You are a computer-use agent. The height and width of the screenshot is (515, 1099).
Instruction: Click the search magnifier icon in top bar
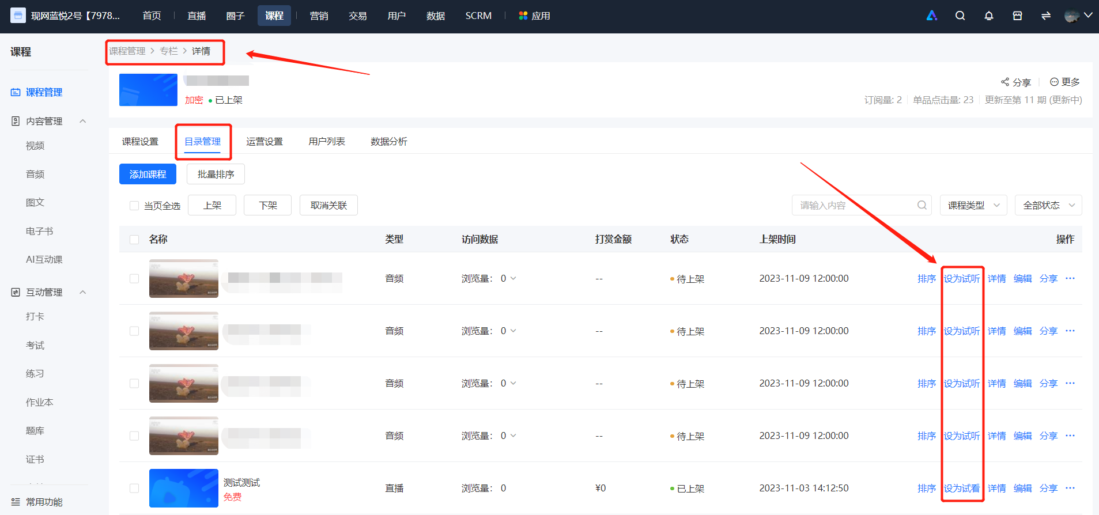(960, 16)
